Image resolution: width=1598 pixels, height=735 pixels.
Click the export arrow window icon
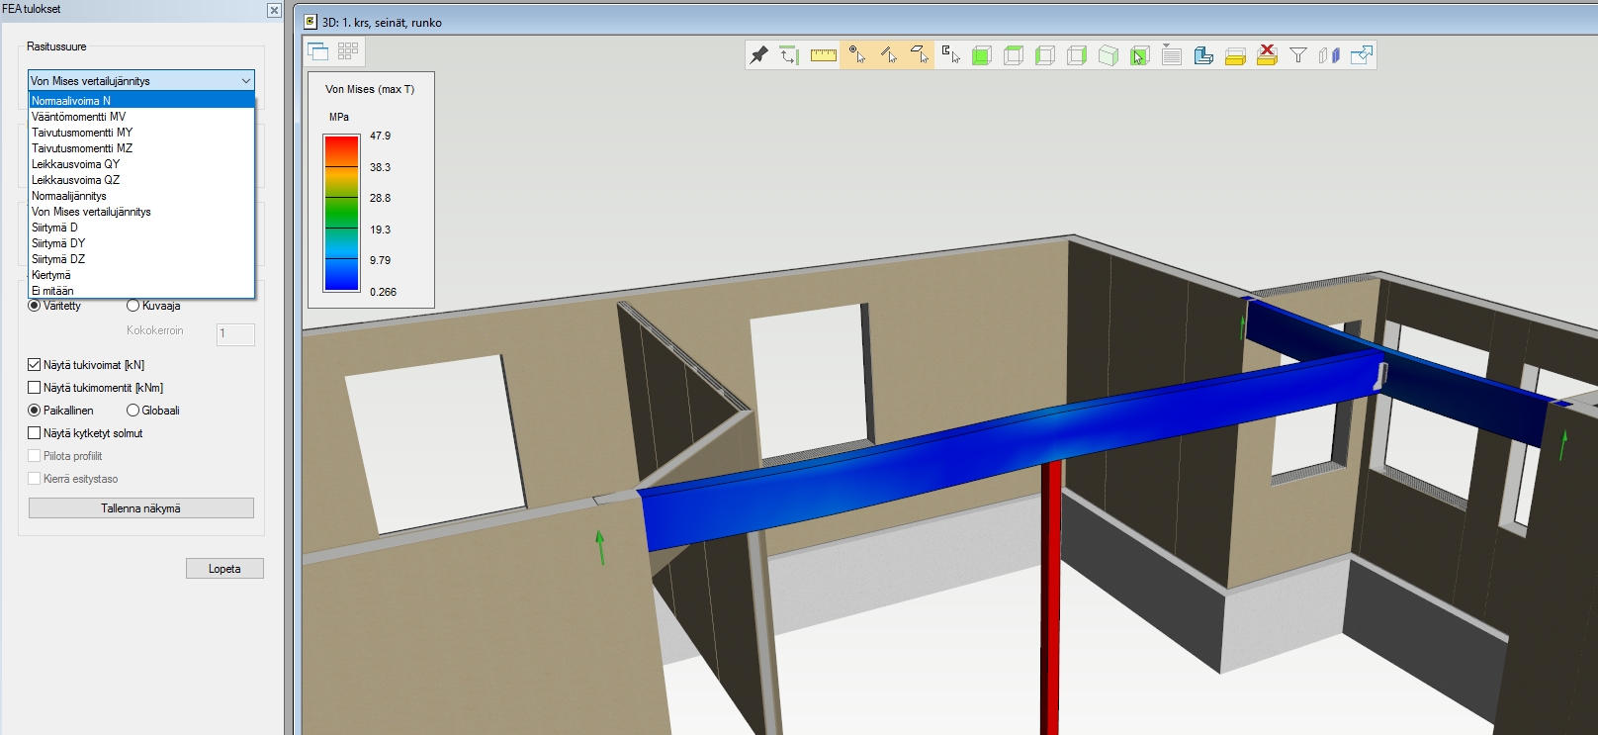tap(1362, 55)
